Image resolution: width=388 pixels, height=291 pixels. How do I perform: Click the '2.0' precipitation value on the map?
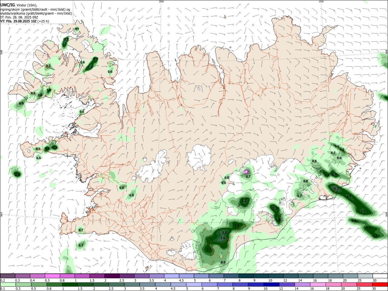click(x=17, y=175)
